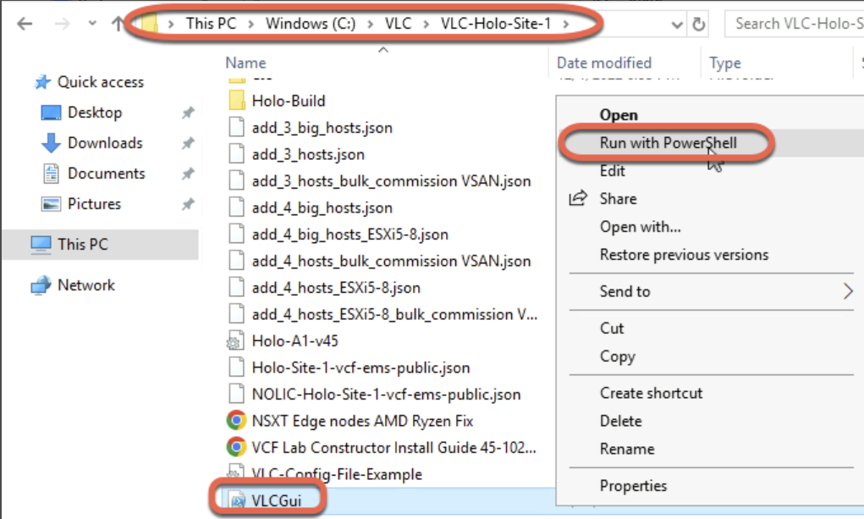This screenshot has height=519, width=864.
Task: Click the Quick access star icon
Action: (41, 82)
